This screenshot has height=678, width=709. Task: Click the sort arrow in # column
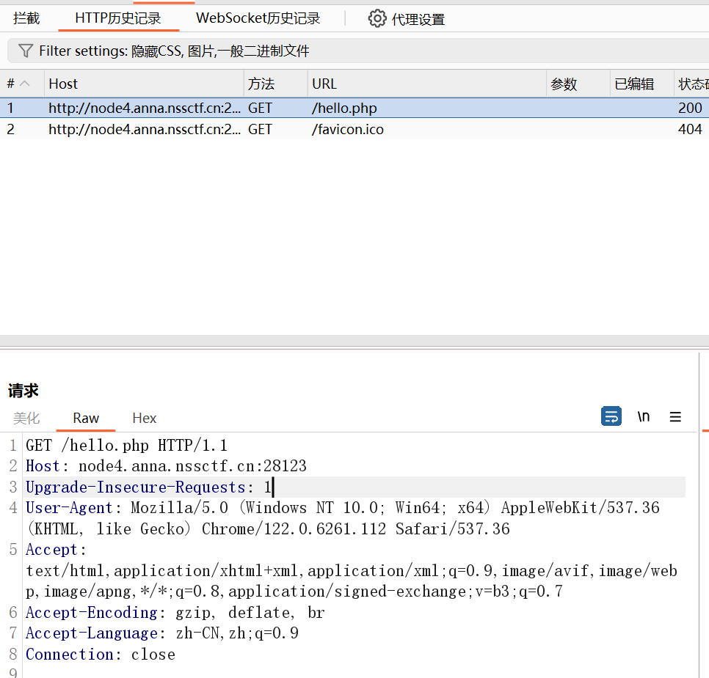click(x=25, y=84)
